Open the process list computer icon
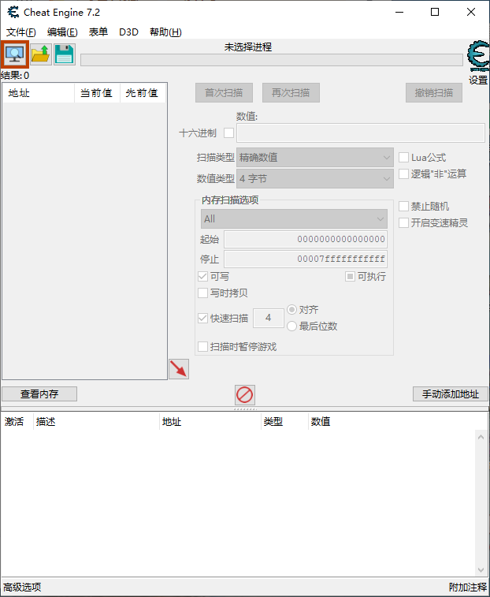 pos(15,54)
